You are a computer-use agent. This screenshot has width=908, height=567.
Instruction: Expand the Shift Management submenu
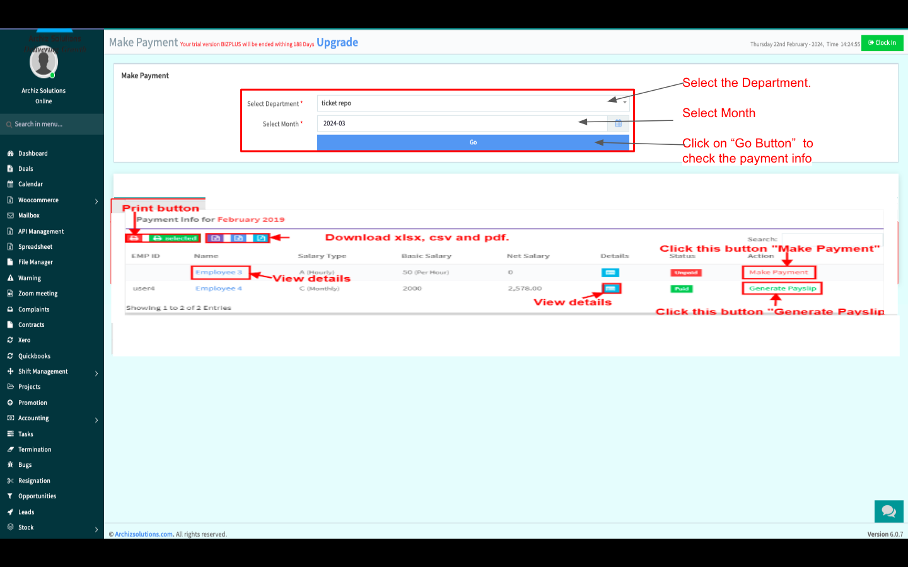[96, 373]
